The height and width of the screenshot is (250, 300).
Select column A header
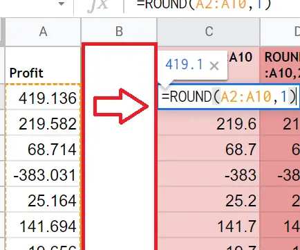43,32
